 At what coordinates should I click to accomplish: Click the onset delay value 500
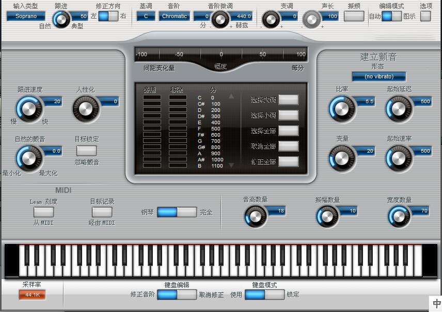tap(422, 102)
